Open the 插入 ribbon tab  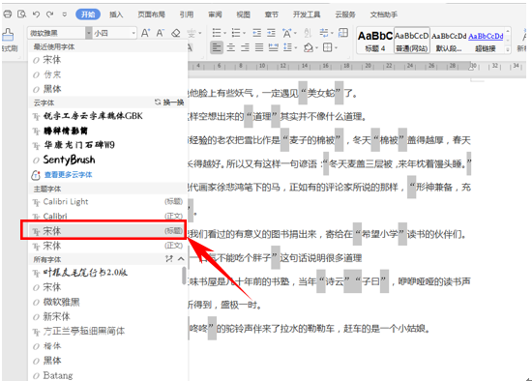116,15
